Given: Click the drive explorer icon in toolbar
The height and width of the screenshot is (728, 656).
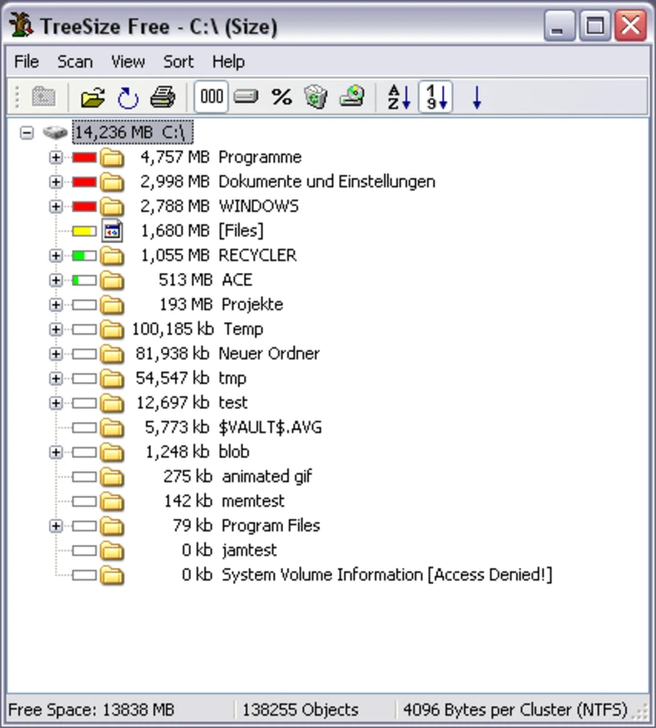Looking at the screenshot, I should click(x=352, y=97).
